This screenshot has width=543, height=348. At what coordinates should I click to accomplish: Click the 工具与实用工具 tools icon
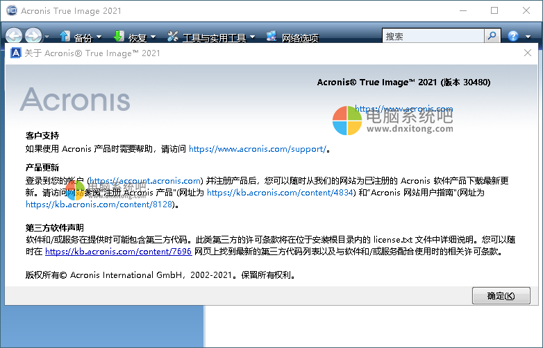pos(172,36)
